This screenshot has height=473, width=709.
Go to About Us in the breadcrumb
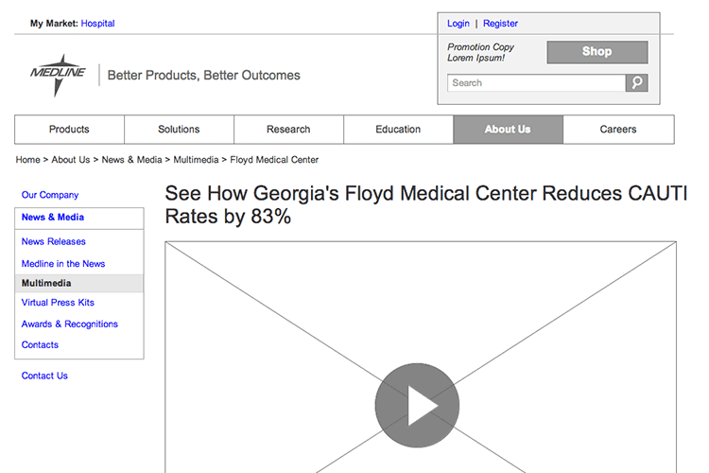71,160
